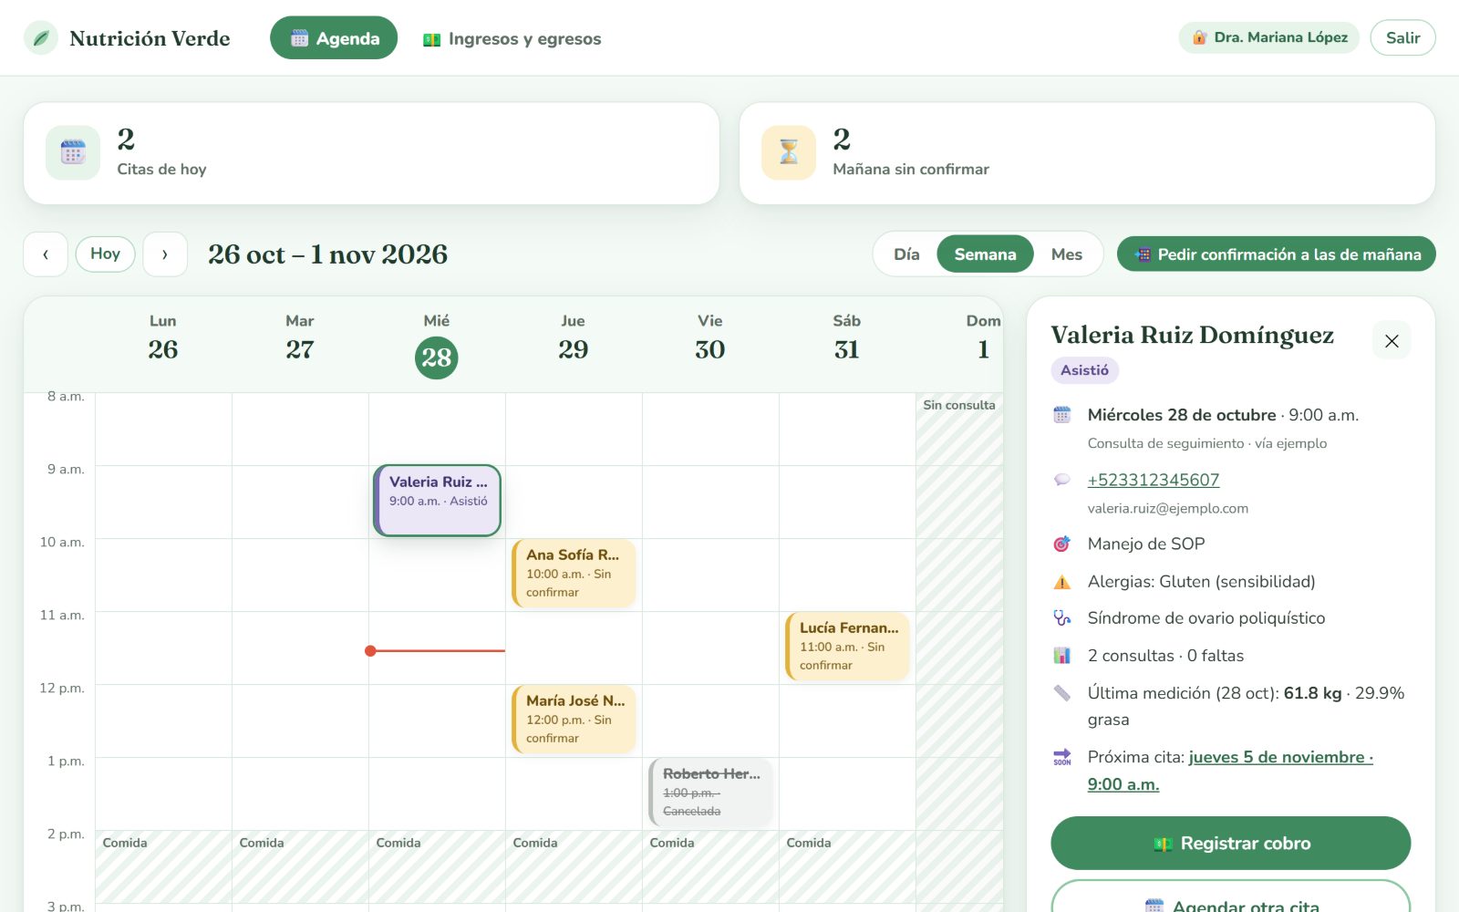Click the target icon beside Manejo de SOP
This screenshot has width=1459, height=912.
pos(1062,544)
